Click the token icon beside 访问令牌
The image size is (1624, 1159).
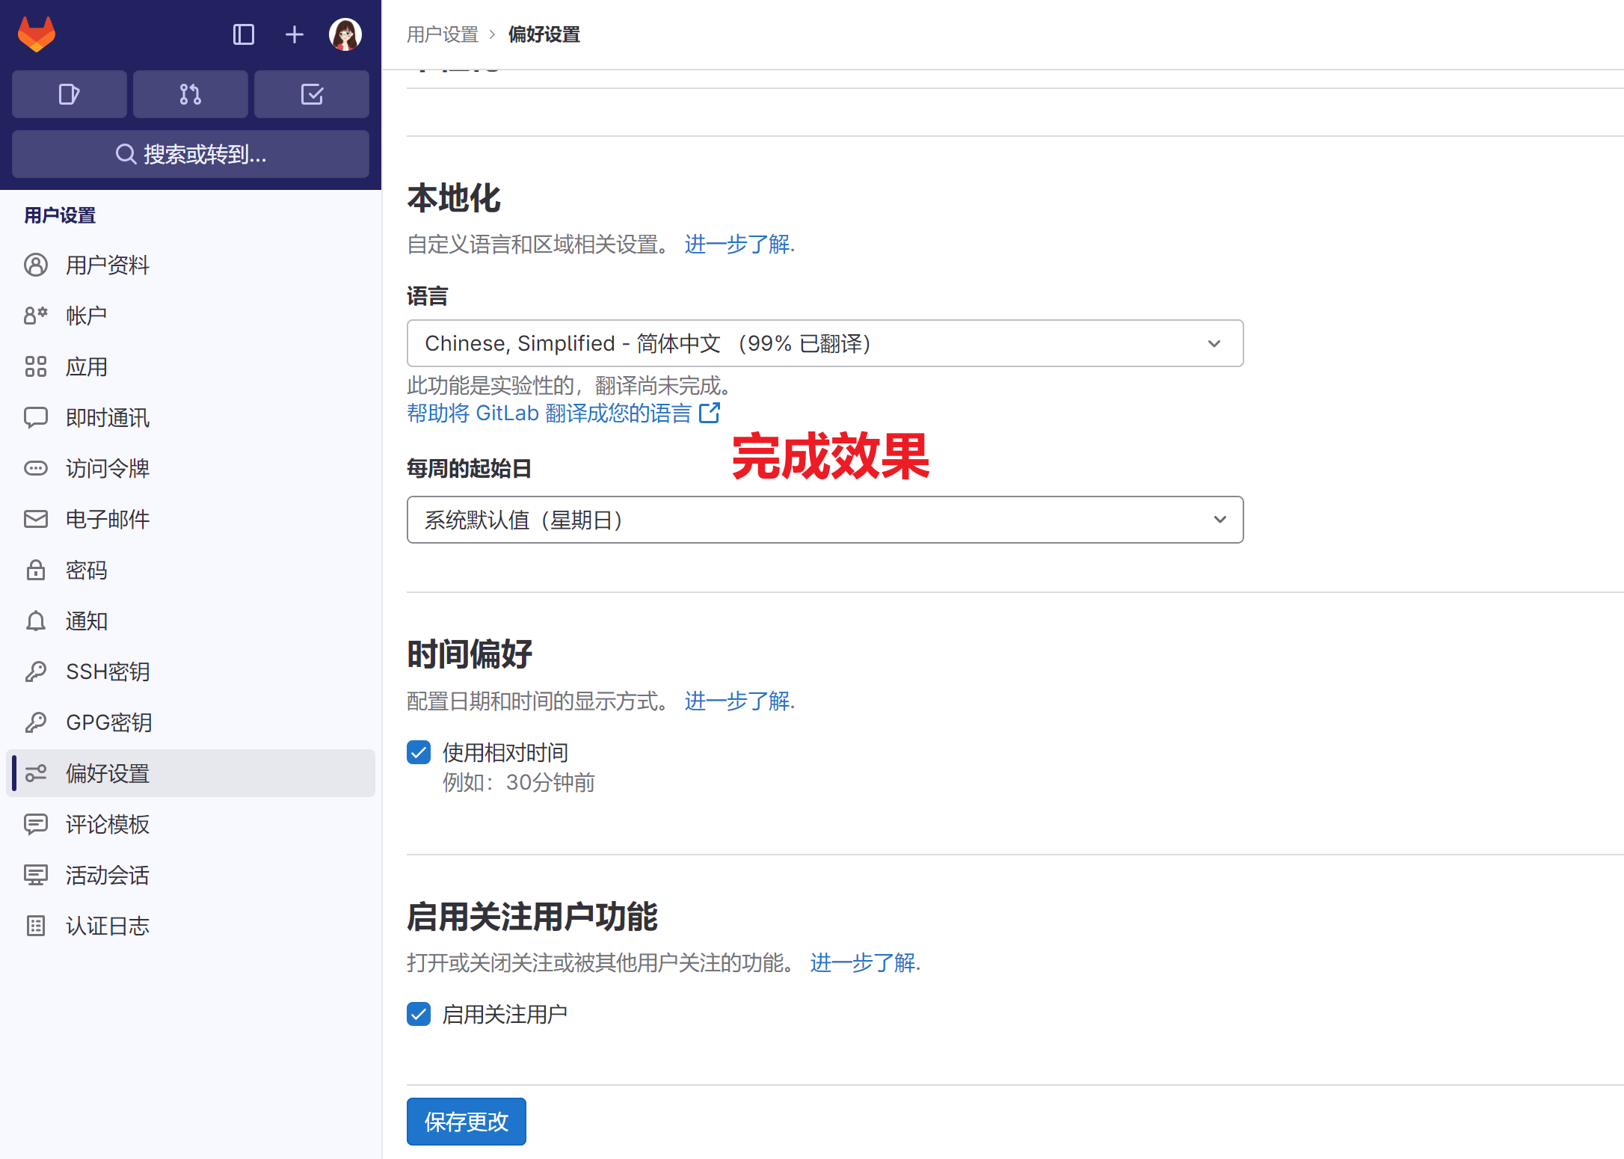tap(36, 468)
